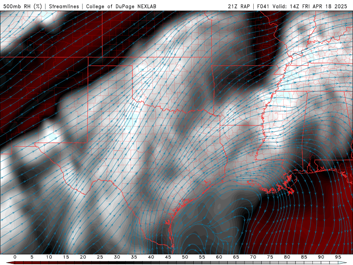Click the '80' value on the color scale

point(287,257)
